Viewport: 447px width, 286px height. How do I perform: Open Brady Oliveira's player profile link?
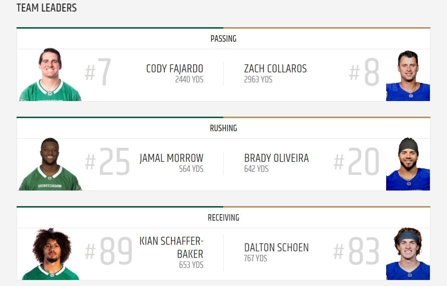point(277,158)
